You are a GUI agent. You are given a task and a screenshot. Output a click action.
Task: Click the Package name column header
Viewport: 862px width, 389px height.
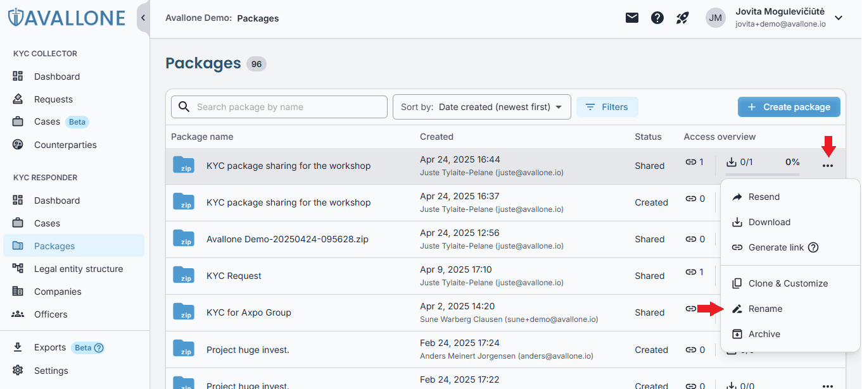[x=202, y=137]
